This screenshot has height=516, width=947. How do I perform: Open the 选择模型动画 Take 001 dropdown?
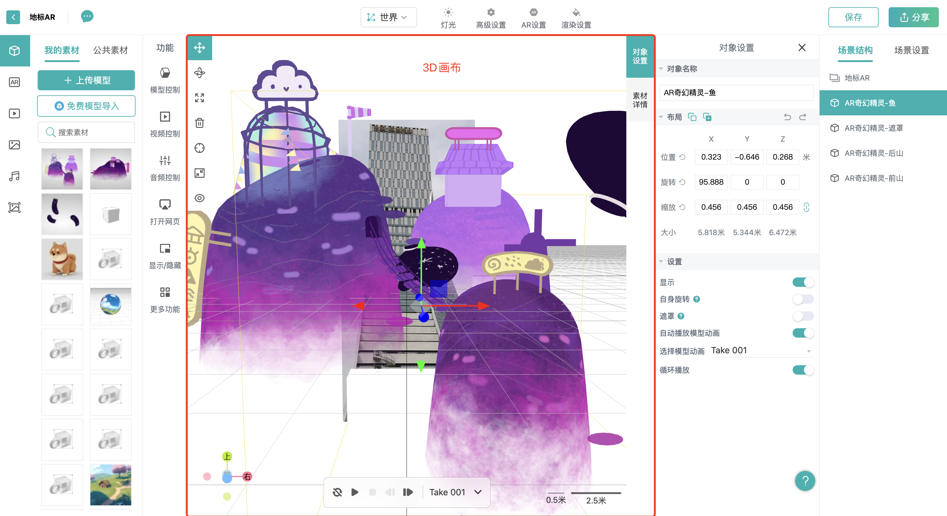(x=761, y=350)
